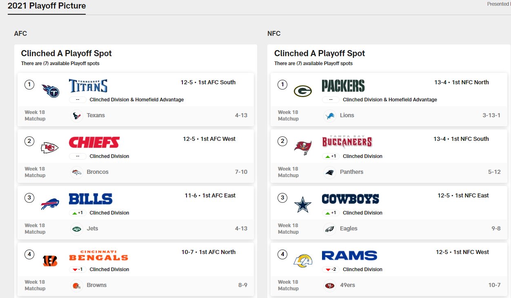Screen dimensions: 511x298
Task: Open the 49ers matchup link
Action: [x=347, y=285]
